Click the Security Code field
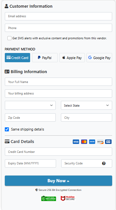 pos(87,163)
